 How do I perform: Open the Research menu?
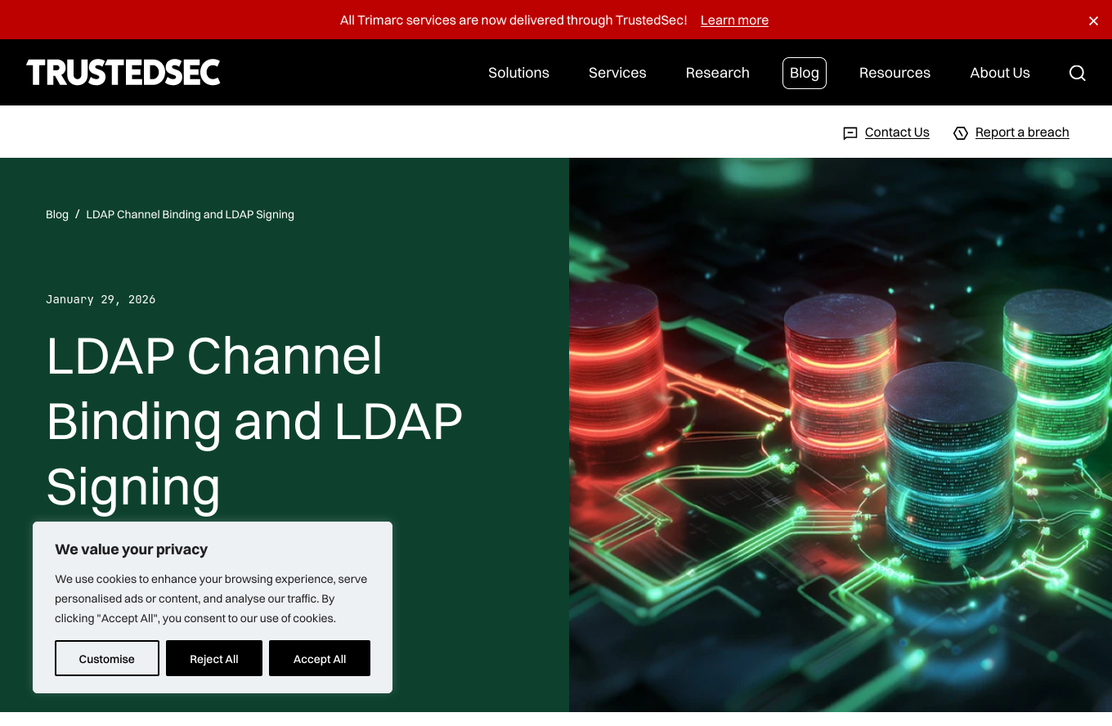(717, 73)
